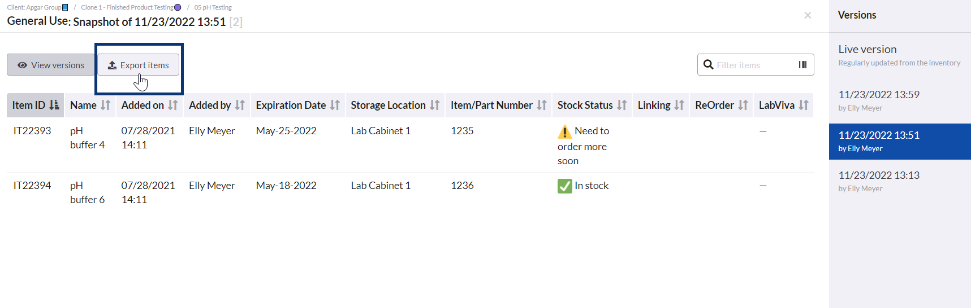The height and width of the screenshot is (308, 971).
Task: Click the eye icon on View versions
Action: (x=23, y=65)
